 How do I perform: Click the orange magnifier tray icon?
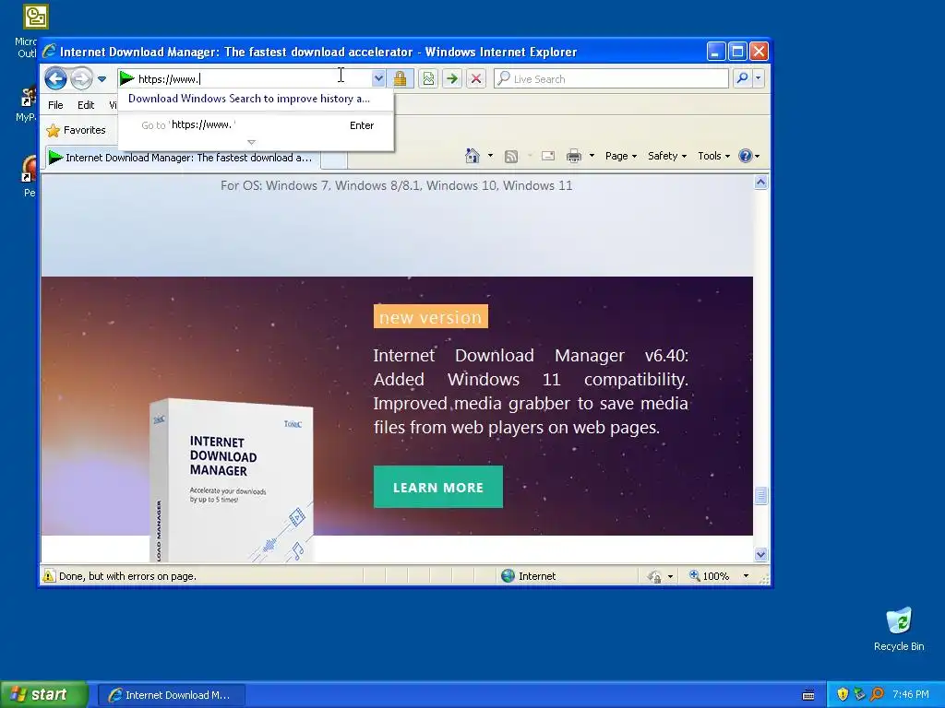[x=877, y=695]
